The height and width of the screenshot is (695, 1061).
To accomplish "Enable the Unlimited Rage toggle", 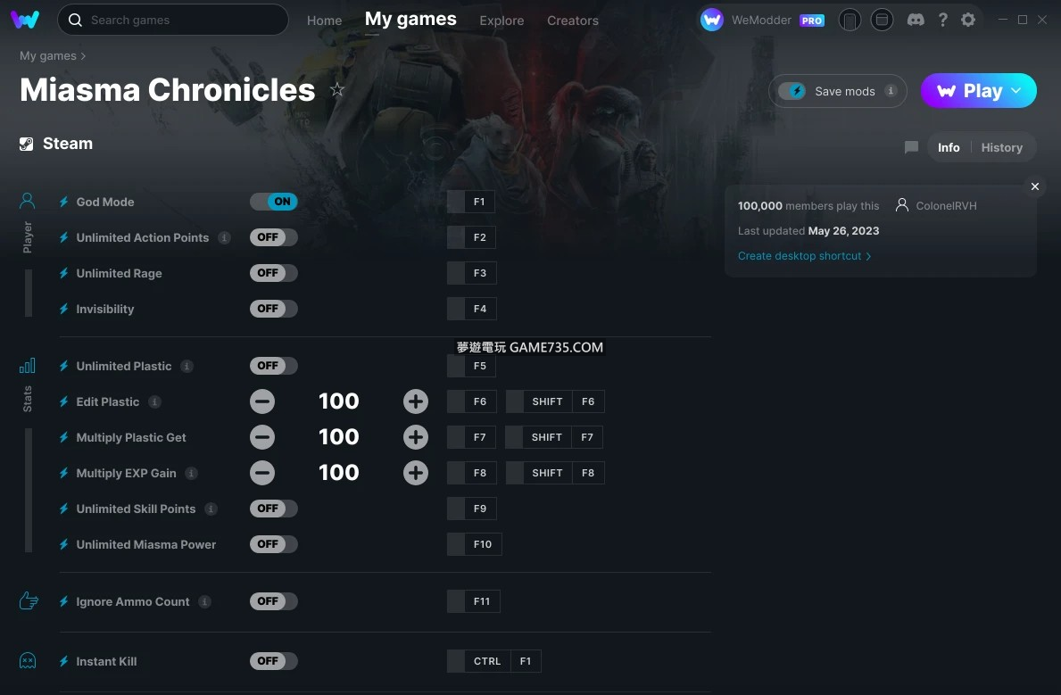I will pyautogui.click(x=273, y=273).
